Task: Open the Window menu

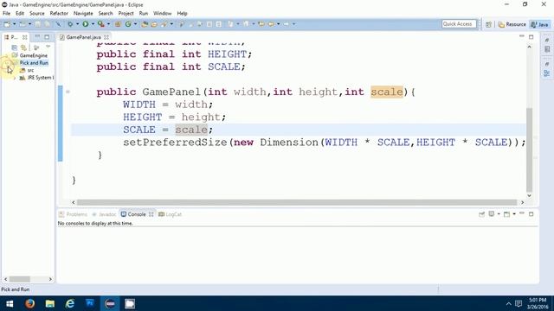Action: (x=162, y=14)
